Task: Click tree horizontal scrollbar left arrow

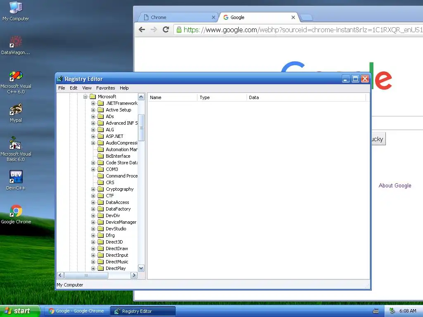Action: coord(60,275)
